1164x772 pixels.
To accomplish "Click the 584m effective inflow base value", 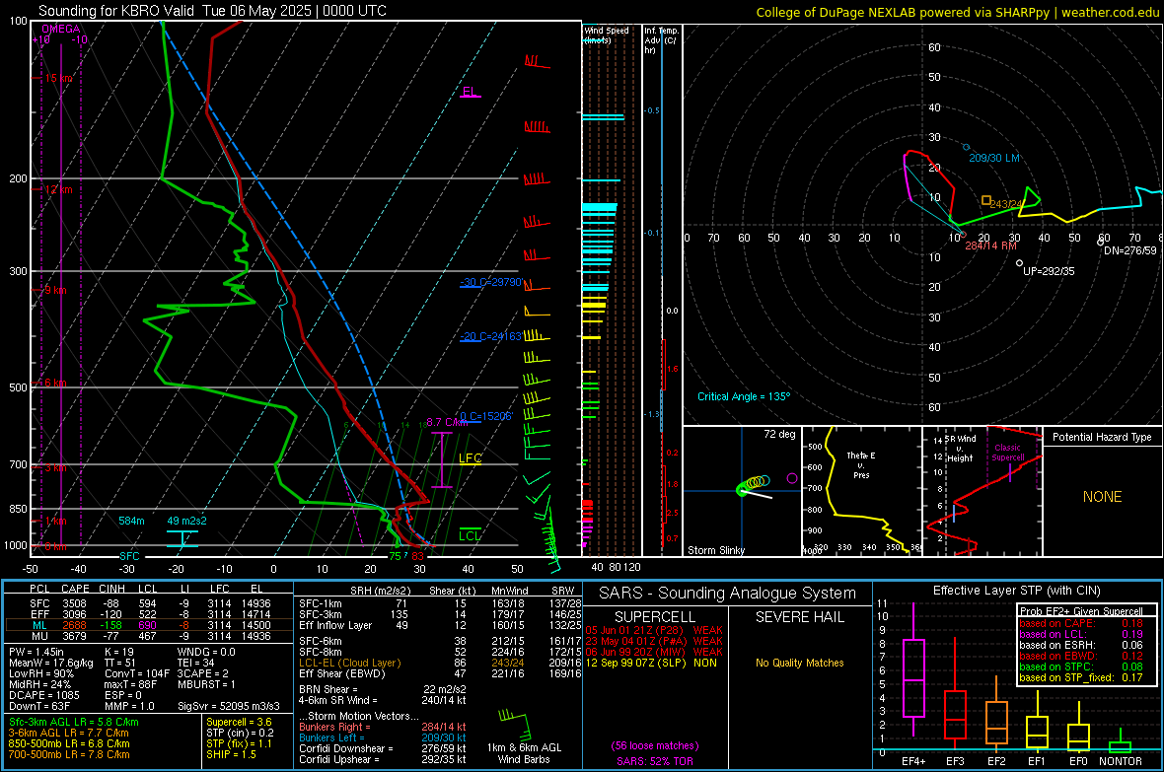I will (x=131, y=522).
